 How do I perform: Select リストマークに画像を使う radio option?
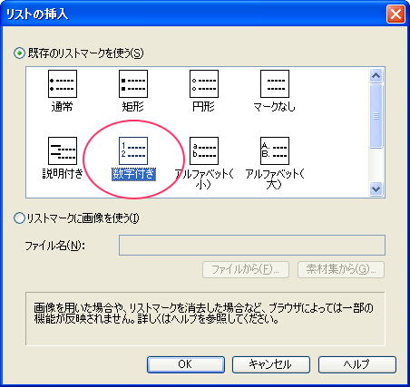[x=19, y=218]
